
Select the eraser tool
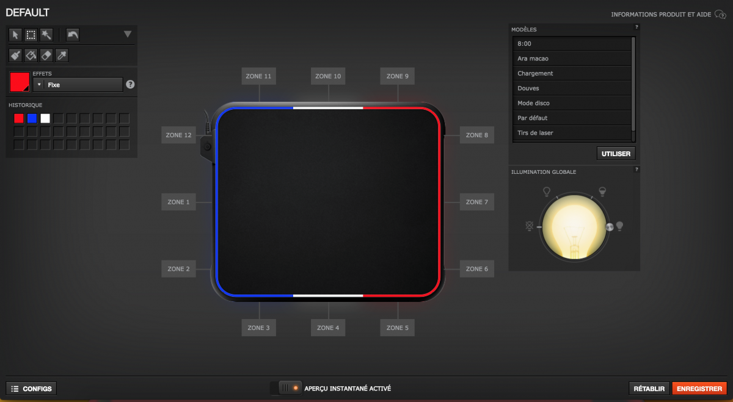click(46, 56)
